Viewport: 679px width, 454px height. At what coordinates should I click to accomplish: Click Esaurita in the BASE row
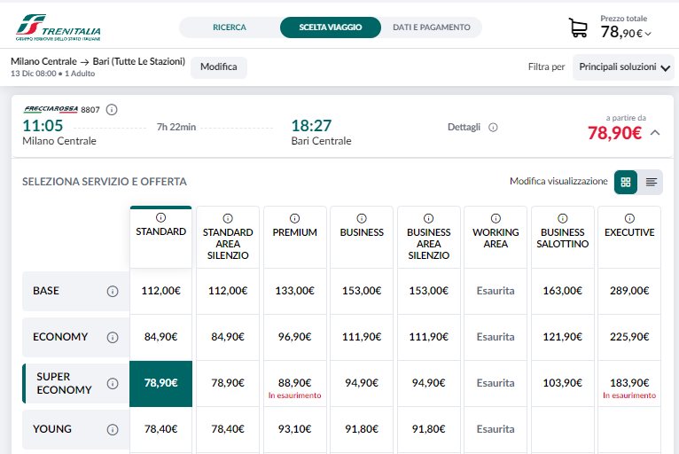(x=496, y=291)
